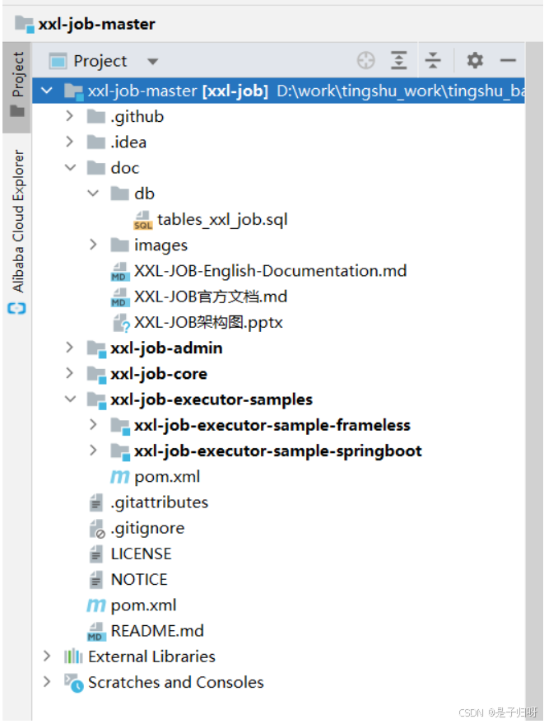
Task: Select the XXL-JOB官方文档.md file
Action: tap(211, 297)
